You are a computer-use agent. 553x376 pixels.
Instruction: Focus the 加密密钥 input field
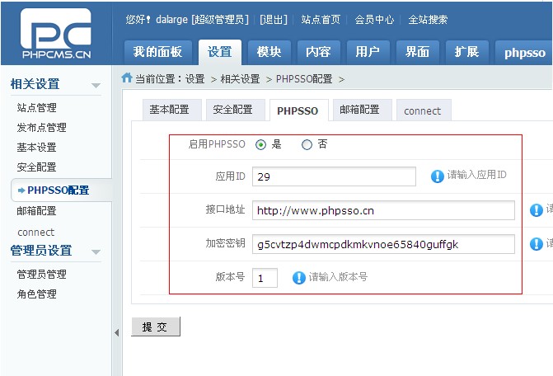coord(383,244)
